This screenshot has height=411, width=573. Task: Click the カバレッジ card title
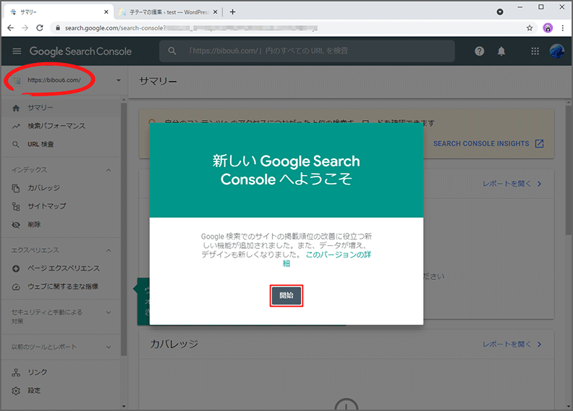pyautogui.click(x=174, y=344)
